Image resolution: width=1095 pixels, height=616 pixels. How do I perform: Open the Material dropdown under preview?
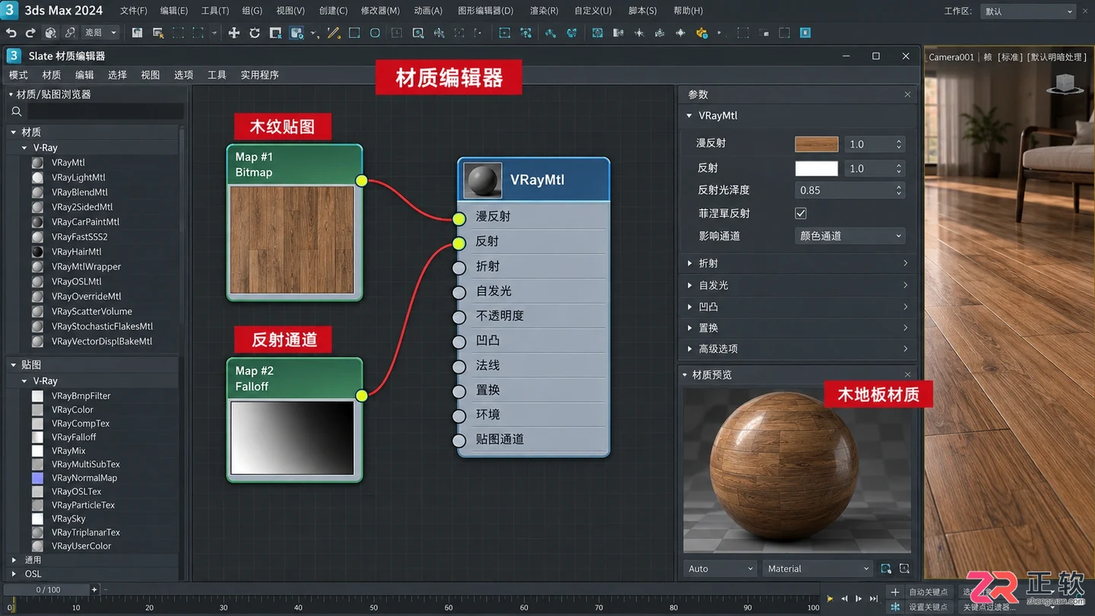pyautogui.click(x=817, y=569)
